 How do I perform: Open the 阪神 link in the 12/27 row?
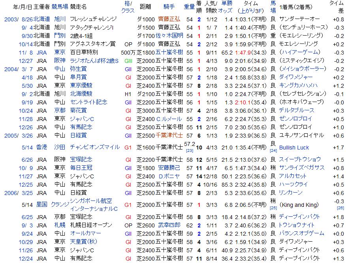(x=60, y=61)
